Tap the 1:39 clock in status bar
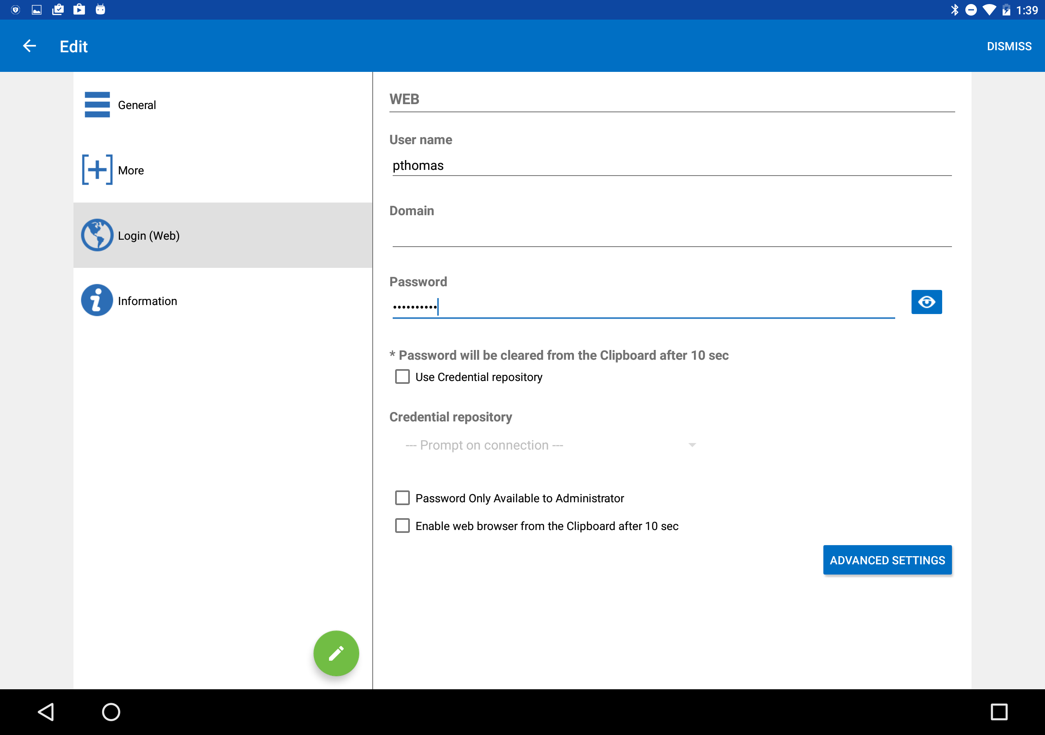The image size is (1045, 735). click(x=1027, y=10)
